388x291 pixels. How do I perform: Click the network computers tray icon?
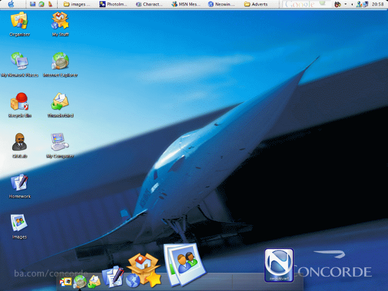365,4
